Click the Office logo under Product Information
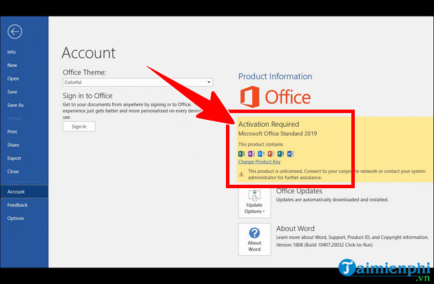 click(275, 97)
